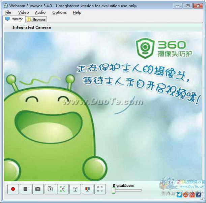Image resolution: width=206 pixels, height=203 pixels.
Task: Minimize the Webcam Surveyor window
Action: click(177, 6)
